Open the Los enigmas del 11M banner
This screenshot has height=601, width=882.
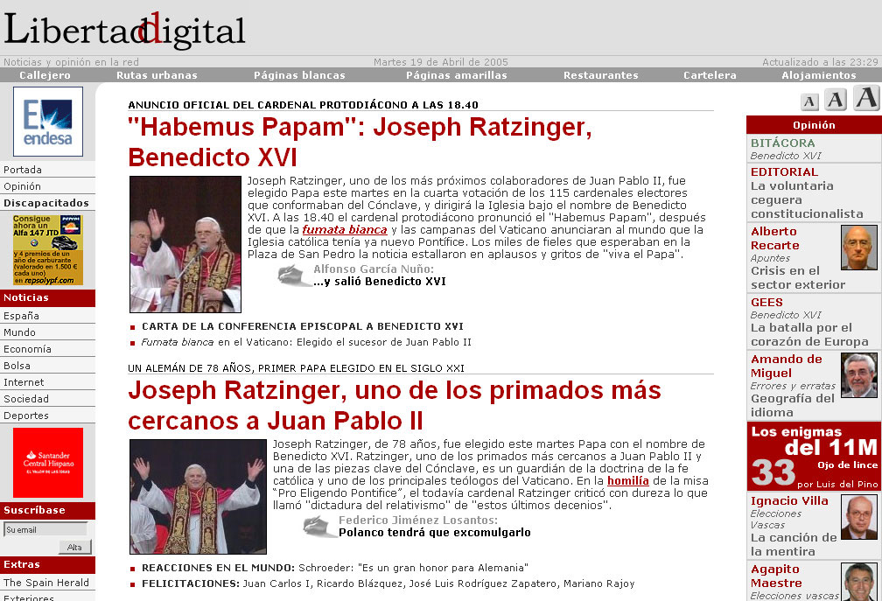813,457
